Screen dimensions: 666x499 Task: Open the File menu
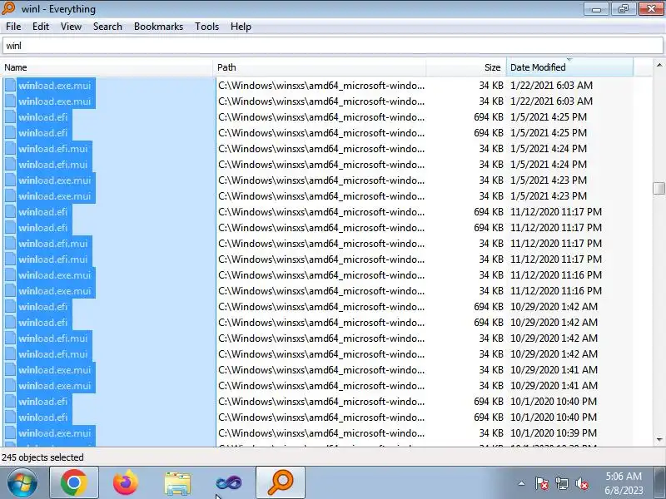[13, 27]
